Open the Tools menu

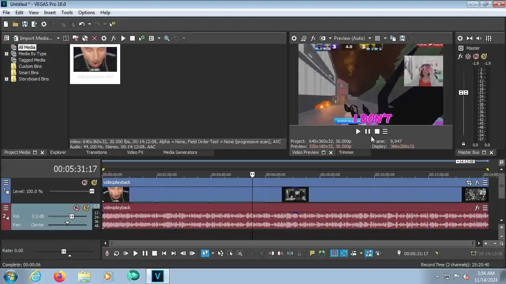pyautogui.click(x=67, y=13)
